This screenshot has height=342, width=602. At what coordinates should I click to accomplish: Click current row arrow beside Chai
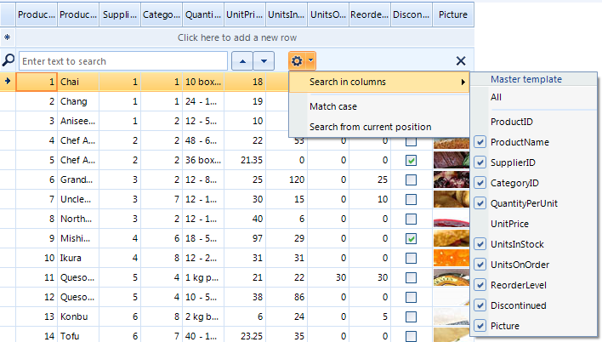click(x=8, y=82)
